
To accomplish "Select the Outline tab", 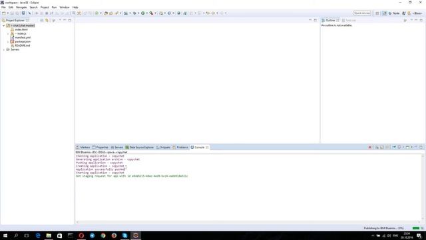I will [330, 21].
